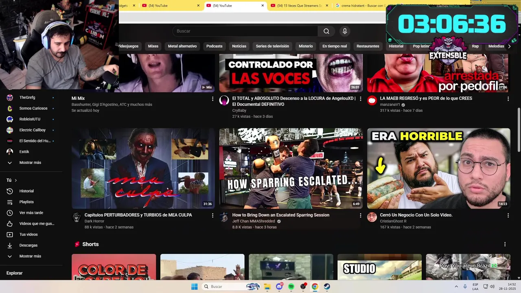Select the Misterio filter chip
The image size is (521, 293).
coord(306,46)
